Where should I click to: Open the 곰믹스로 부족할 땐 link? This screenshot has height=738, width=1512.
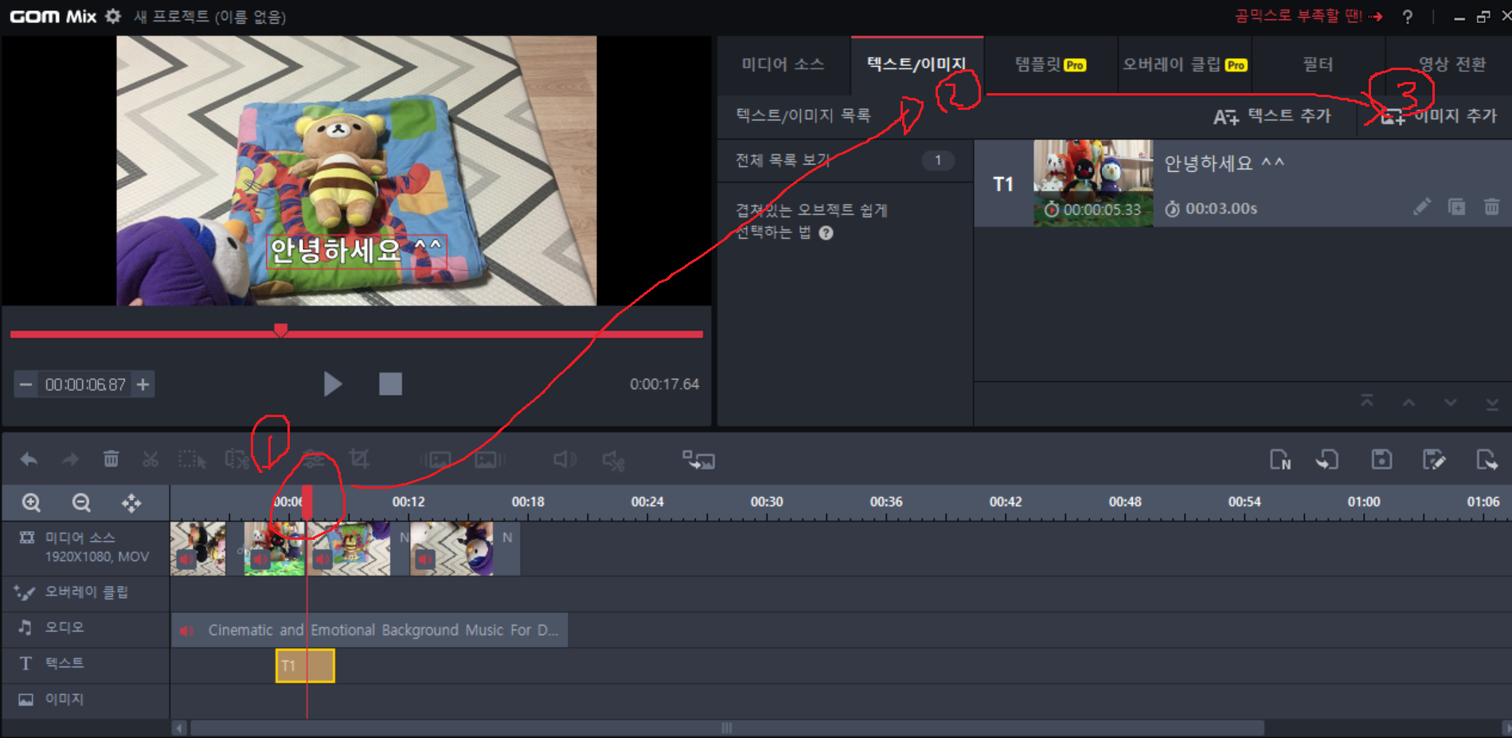coord(1308,16)
